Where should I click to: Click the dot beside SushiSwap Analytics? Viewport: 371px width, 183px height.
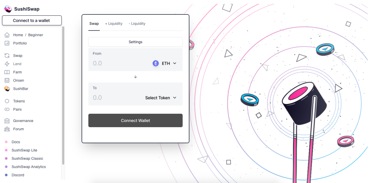coord(7,167)
